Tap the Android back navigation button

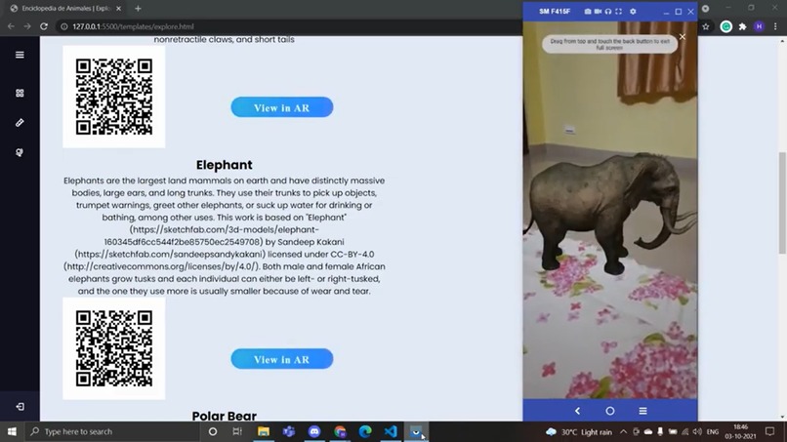pos(577,411)
